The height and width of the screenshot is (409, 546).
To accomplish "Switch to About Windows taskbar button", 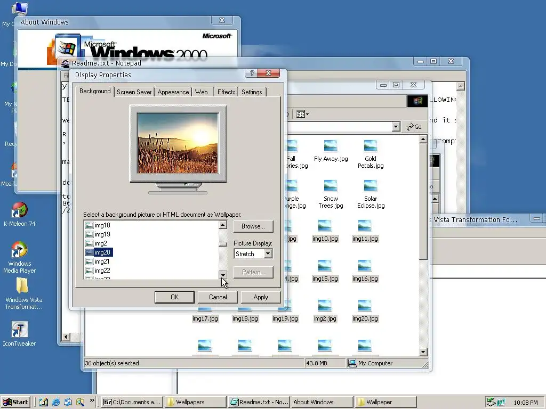I will 322,402.
